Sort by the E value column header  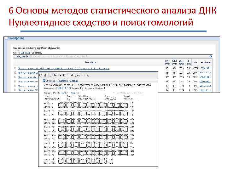[188, 62]
